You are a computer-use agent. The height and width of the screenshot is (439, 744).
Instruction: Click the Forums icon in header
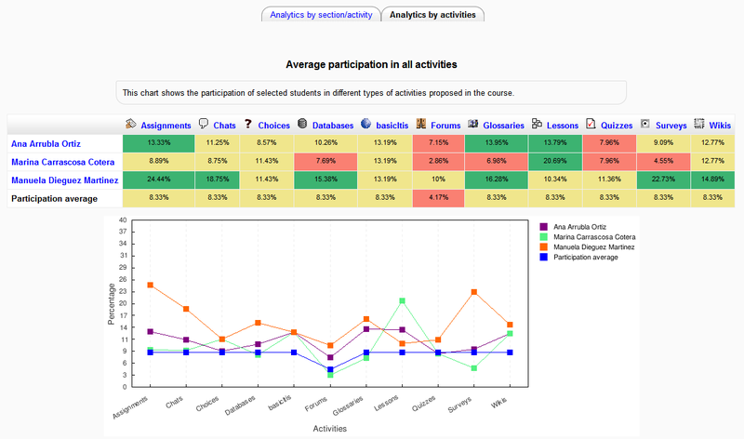tap(421, 125)
